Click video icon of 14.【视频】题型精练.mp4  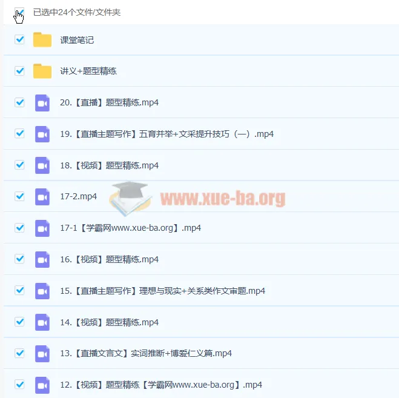click(x=42, y=322)
